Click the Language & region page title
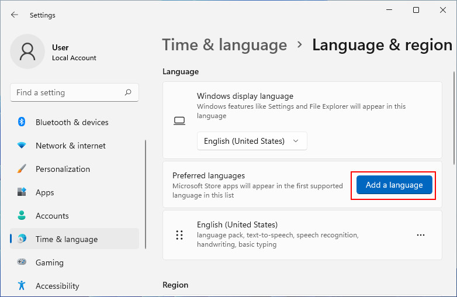 tap(382, 45)
